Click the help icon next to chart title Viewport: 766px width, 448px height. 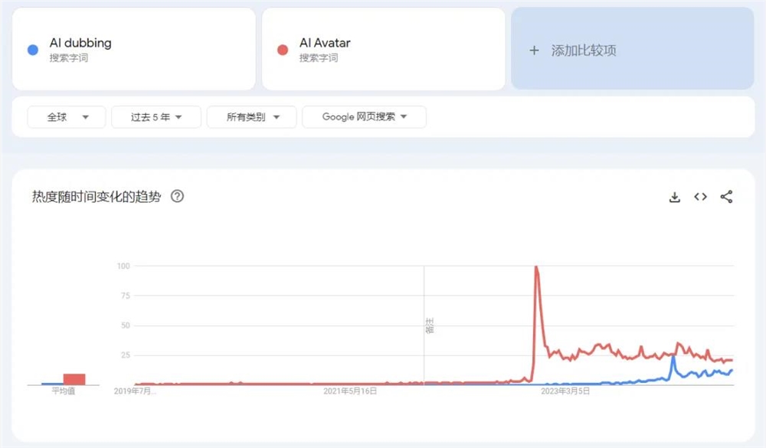[x=178, y=197]
